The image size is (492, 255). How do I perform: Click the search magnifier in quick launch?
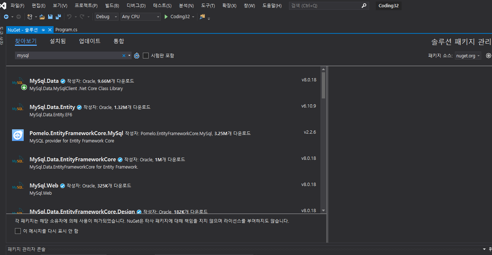coord(364,6)
